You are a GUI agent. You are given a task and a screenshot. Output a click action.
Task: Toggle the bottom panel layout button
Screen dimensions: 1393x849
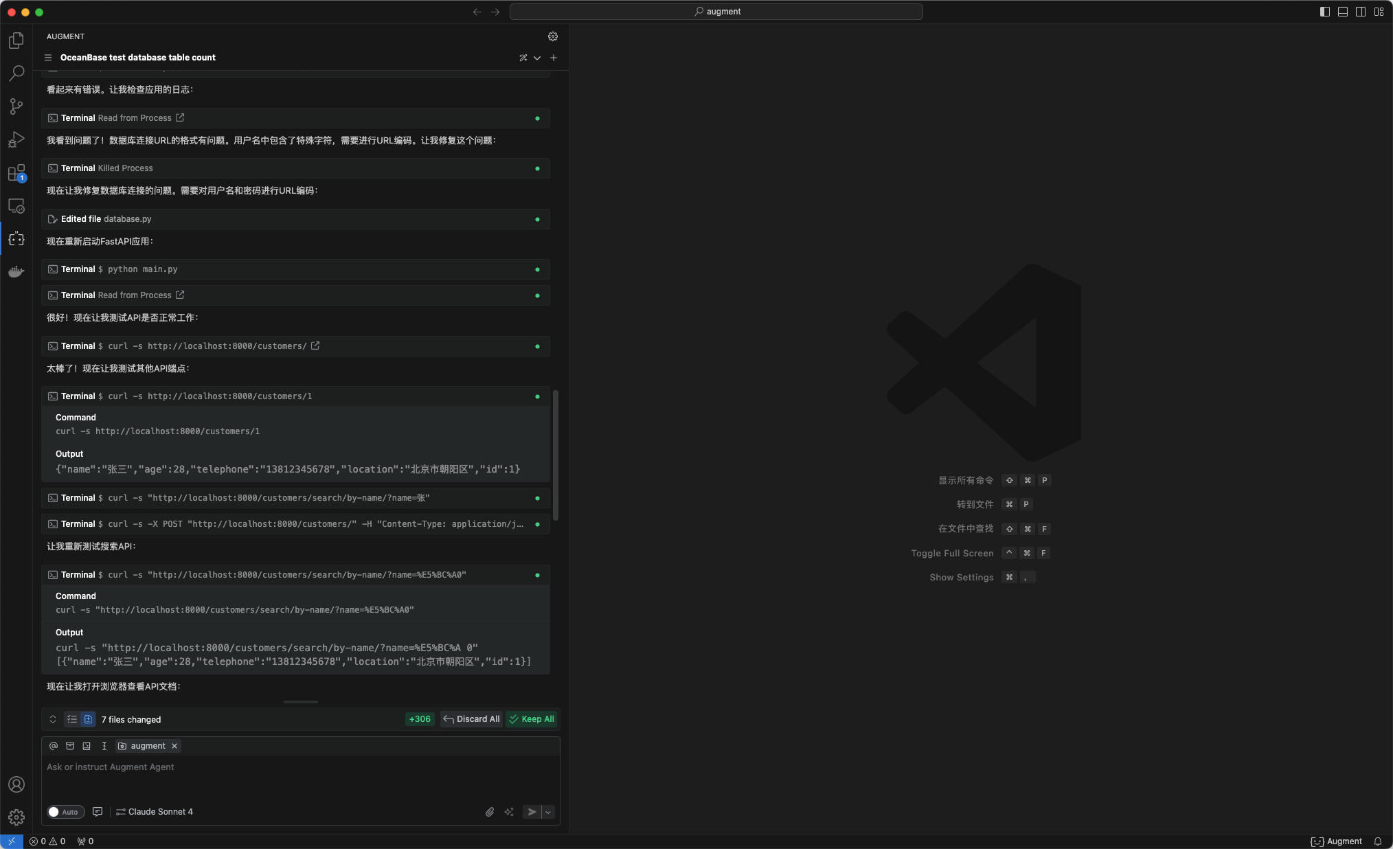coord(1343,12)
